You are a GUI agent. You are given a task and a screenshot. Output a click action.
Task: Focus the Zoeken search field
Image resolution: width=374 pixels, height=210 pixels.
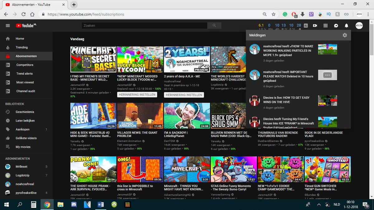pyautogui.click(x=144, y=26)
